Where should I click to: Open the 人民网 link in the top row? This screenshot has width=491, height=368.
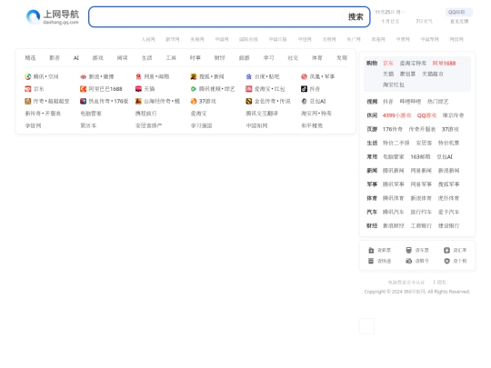148,39
